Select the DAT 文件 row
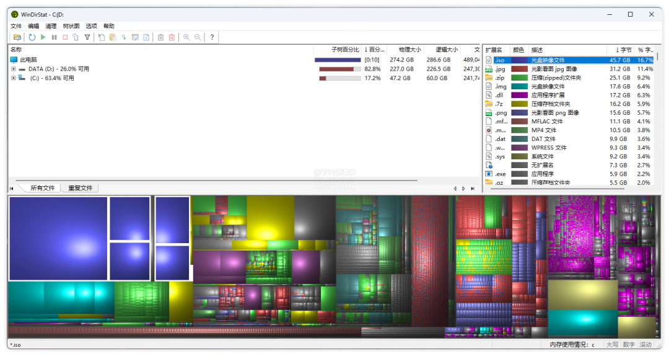Screen dimensions: 669x356 click(x=569, y=139)
